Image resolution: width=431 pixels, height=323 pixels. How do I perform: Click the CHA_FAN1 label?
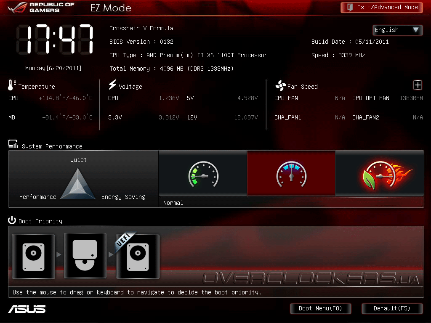(288, 118)
